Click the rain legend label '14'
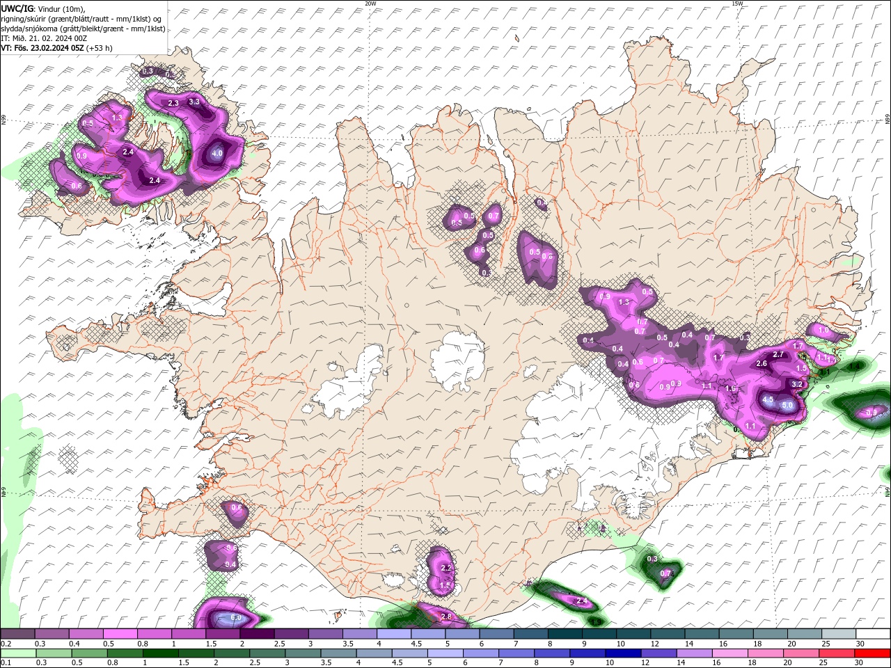The image size is (891, 668). (681, 662)
